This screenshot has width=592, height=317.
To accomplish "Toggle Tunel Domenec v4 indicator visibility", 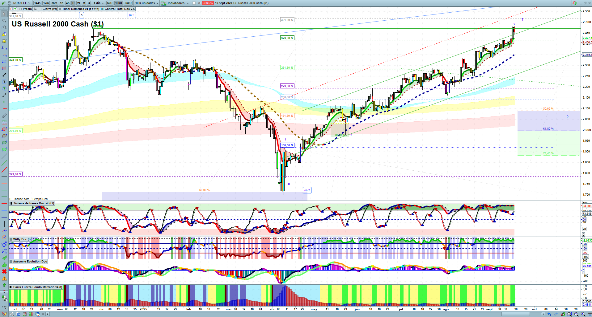I will pos(60,9).
